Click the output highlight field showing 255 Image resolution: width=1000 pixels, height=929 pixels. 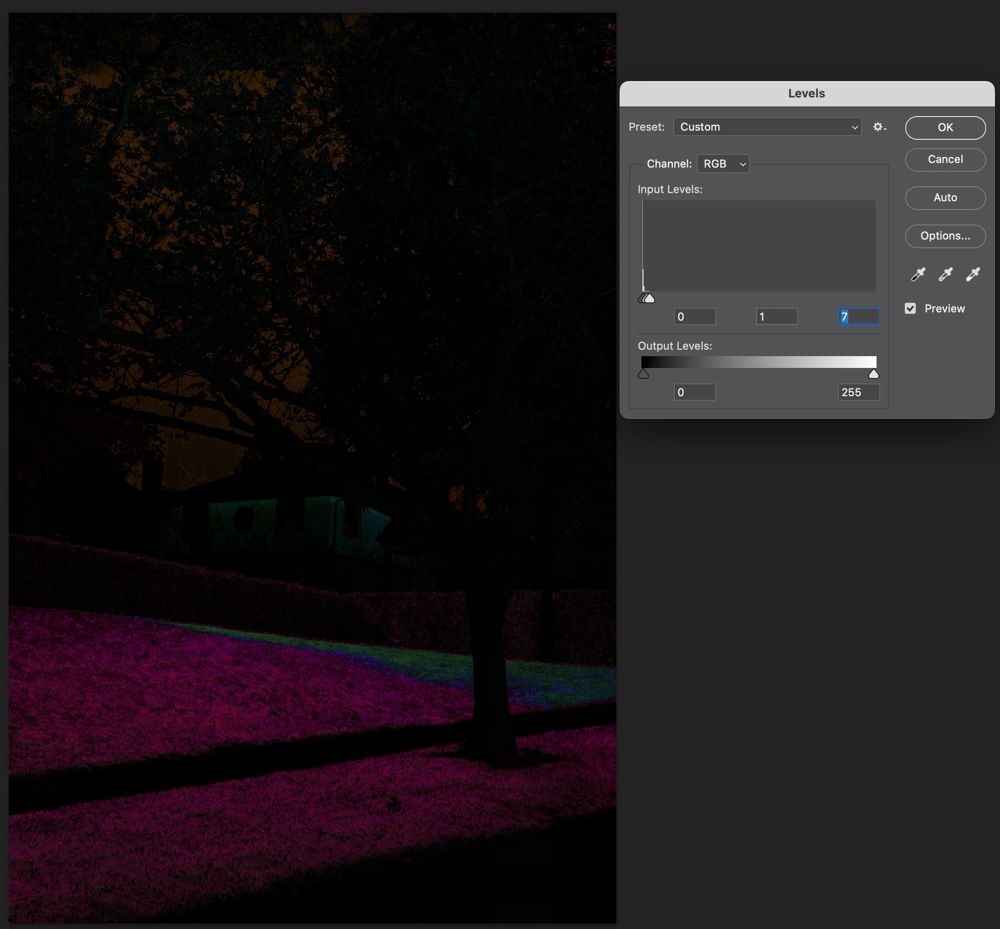coord(858,393)
